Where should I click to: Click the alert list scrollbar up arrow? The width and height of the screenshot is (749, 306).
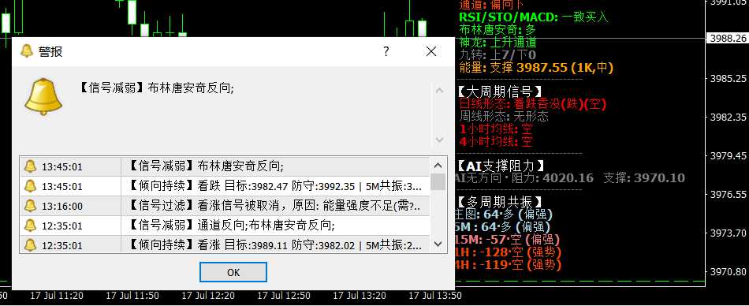coord(438,166)
